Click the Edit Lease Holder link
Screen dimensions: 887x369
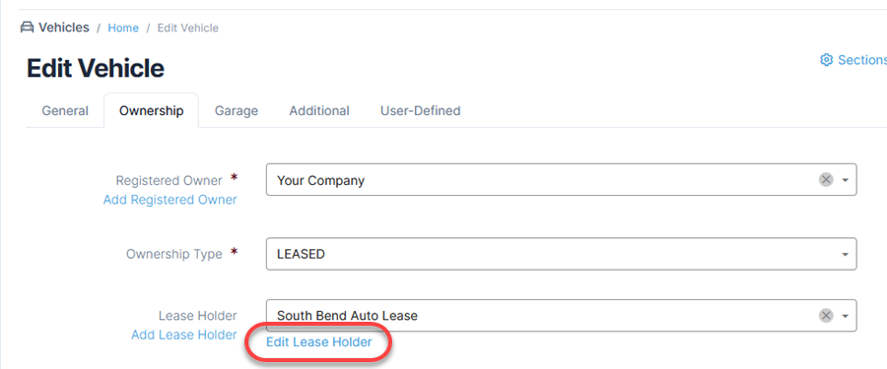pyautogui.click(x=319, y=341)
